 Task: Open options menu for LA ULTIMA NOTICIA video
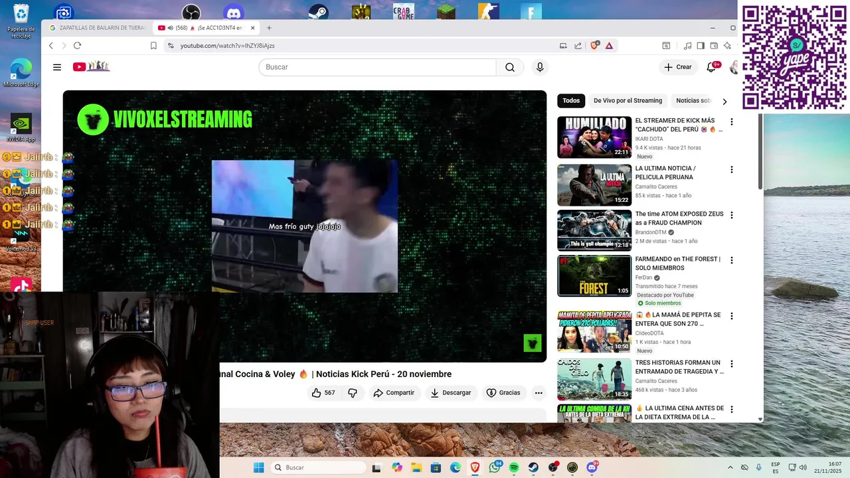click(732, 170)
